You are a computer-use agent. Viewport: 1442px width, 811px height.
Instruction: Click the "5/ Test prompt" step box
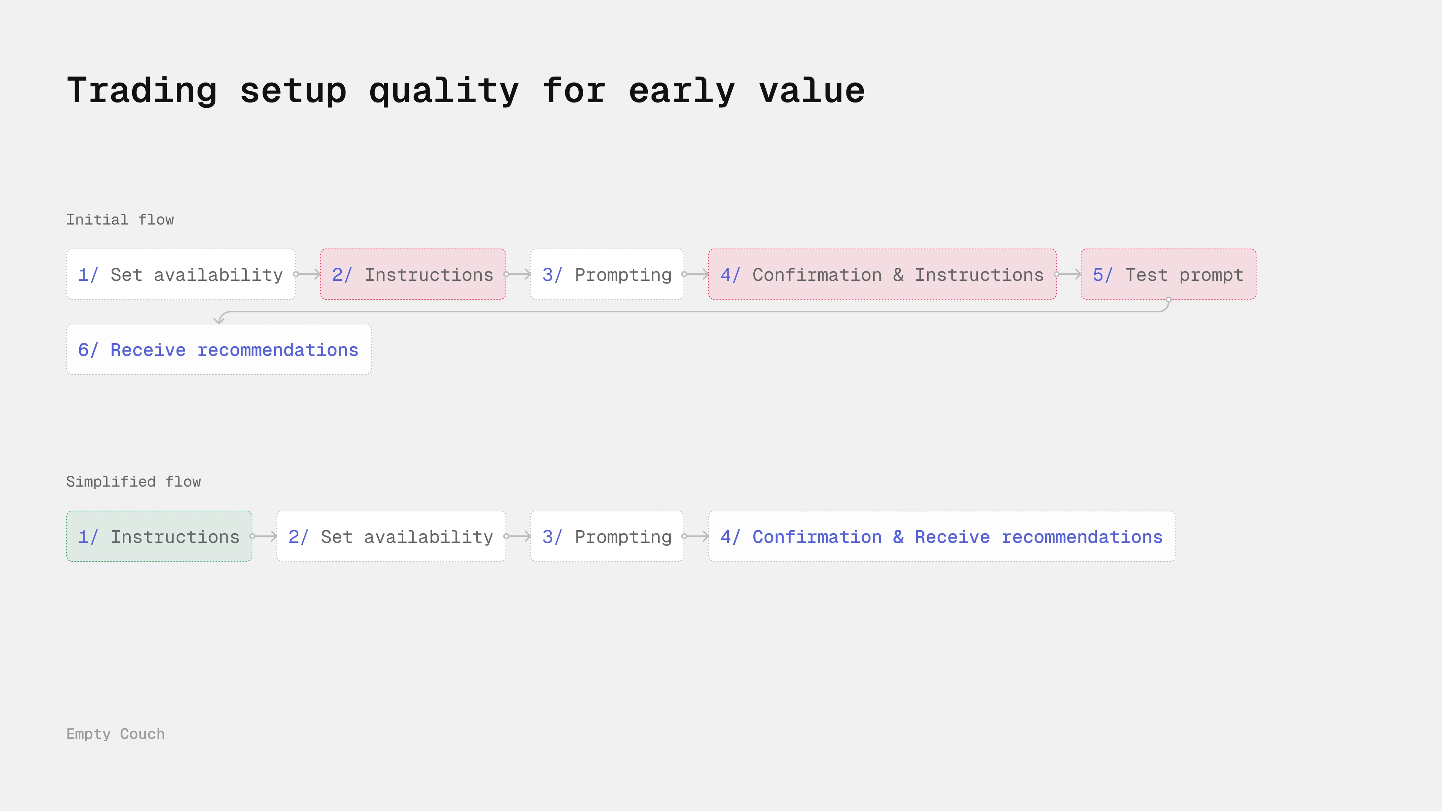(x=1168, y=274)
